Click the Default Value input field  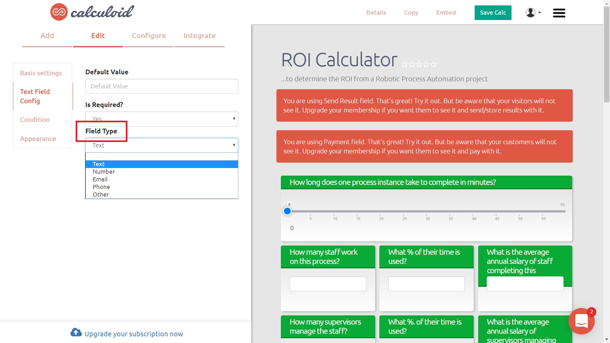[x=161, y=86]
